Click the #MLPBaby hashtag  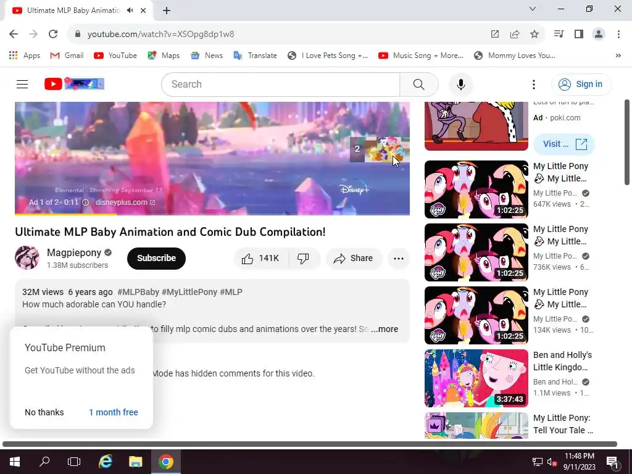tap(138, 292)
